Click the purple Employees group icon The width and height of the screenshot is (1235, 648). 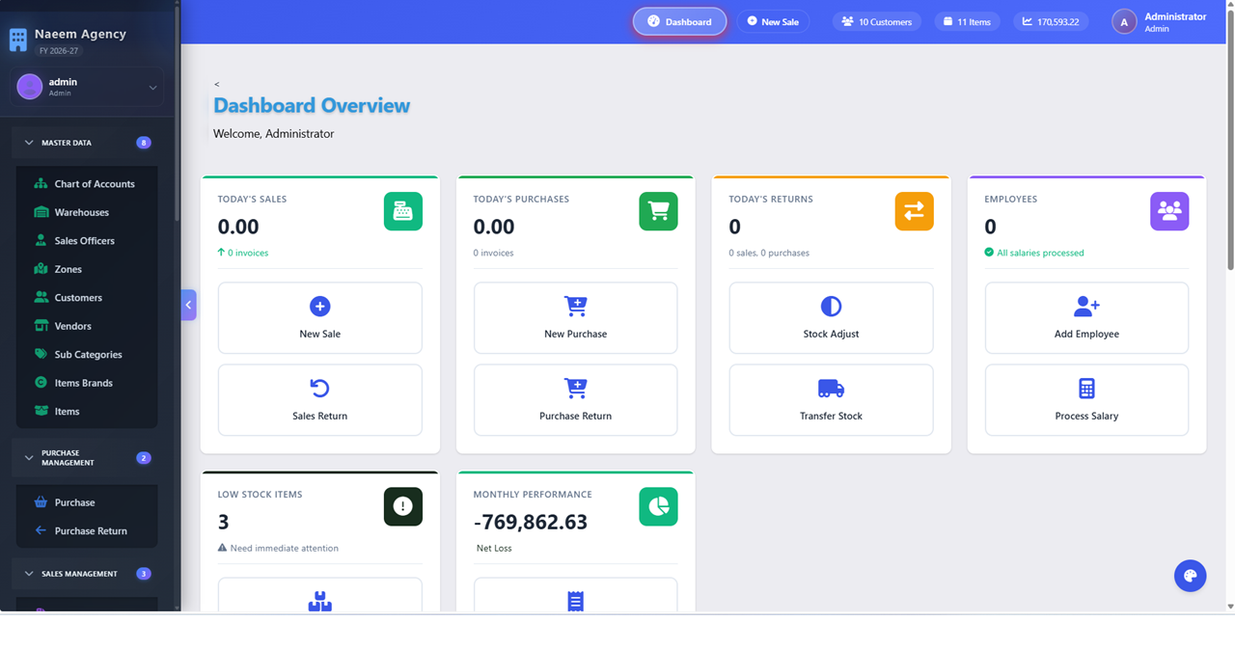[1169, 211]
